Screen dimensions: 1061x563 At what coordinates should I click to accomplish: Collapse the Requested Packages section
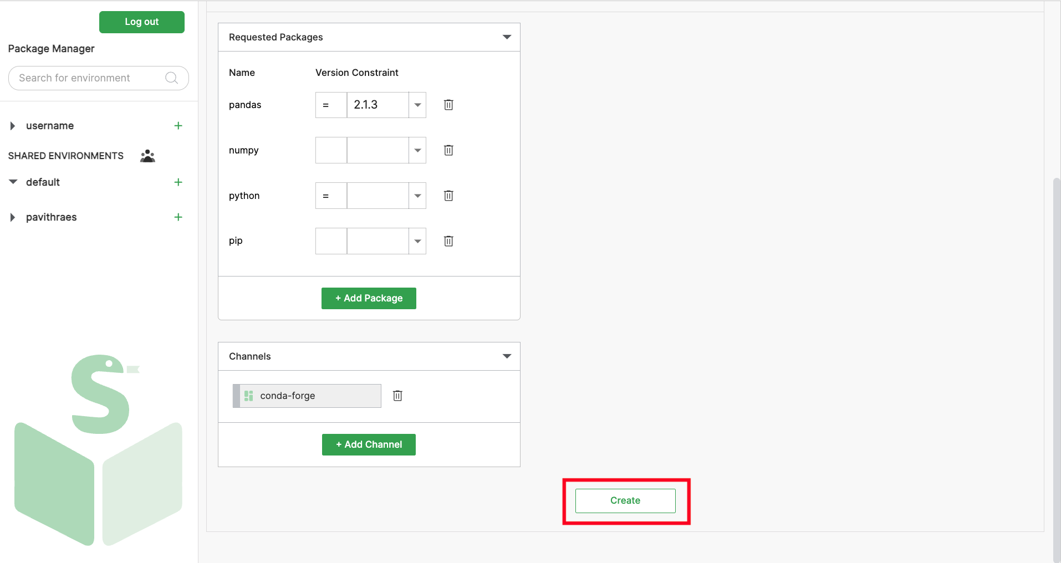click(x=507, y=37)
